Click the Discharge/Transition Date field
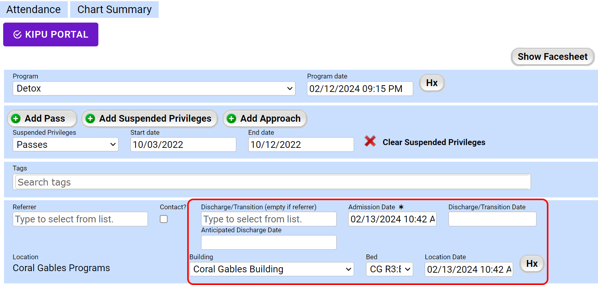Image resolution: width=598 pixels, height=285 pixels. click(x=492, y=219)
